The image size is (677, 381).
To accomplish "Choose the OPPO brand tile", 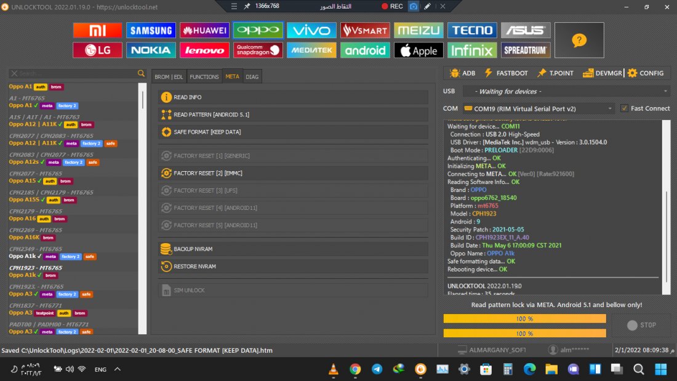I will click(x=258, y=30).
